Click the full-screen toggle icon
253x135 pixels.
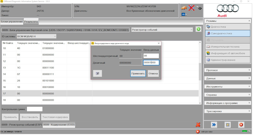pyautogui.click(x=227, y=125)
